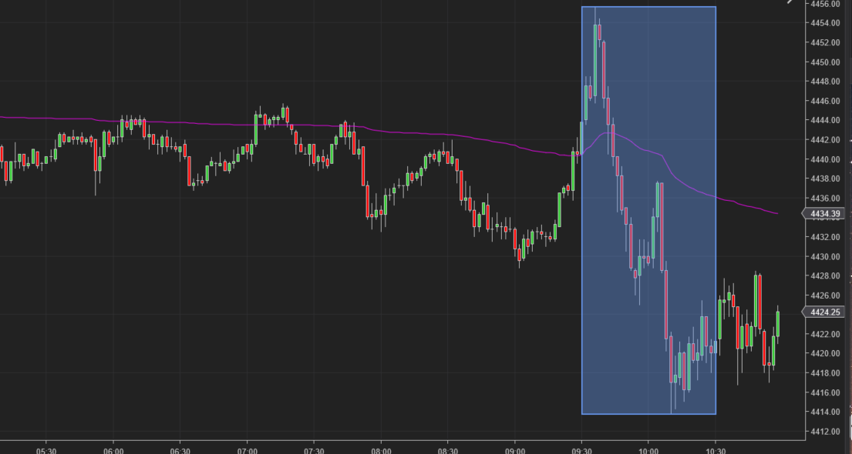Click the 4442.00 price axis label
The width and height of the screenshot is (852, 454).
(x=825, y=139)
